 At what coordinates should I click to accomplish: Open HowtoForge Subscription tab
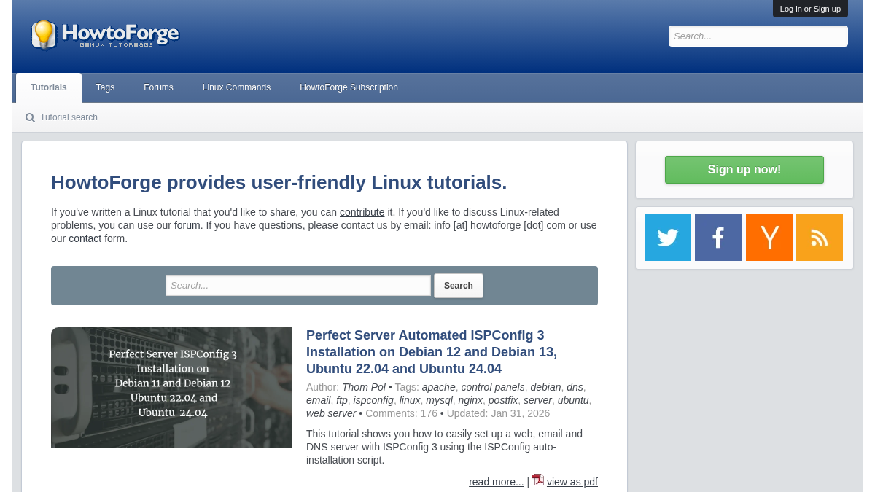349,87
